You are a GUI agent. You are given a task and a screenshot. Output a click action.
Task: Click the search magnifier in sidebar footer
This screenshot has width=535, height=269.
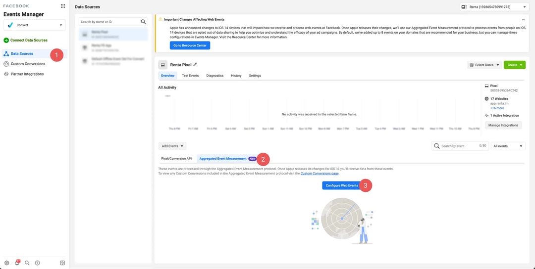point(27,263)
